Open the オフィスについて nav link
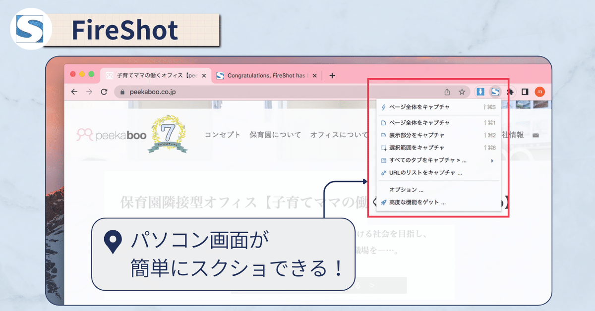 tap(340, 135)
